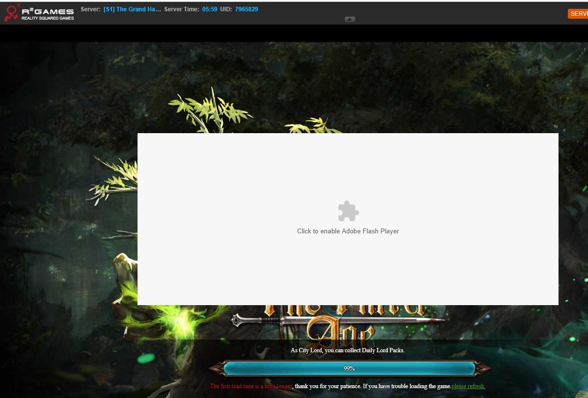588x398 pixels.
Task: Click the right ornate end cap of loading bar
Action: click(x=482, y=368)
